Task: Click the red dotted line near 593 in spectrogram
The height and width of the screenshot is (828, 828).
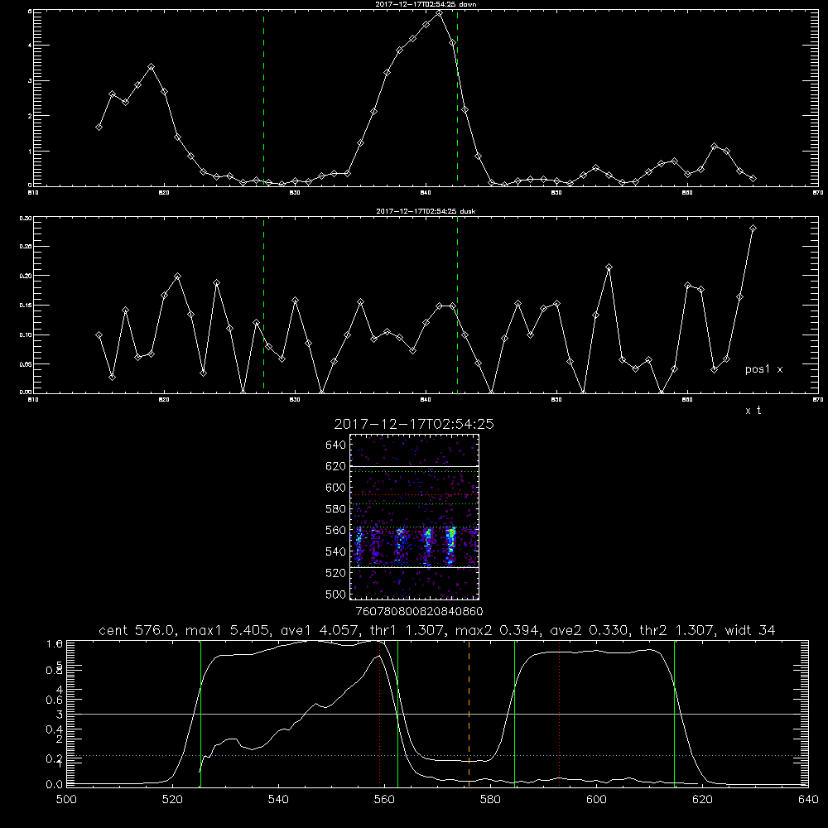Action: pyautogui.click(x=414, y=495)
